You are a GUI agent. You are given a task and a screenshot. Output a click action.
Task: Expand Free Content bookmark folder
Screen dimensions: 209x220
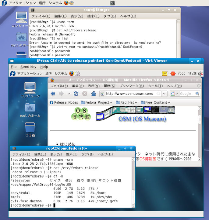point(155,102)
